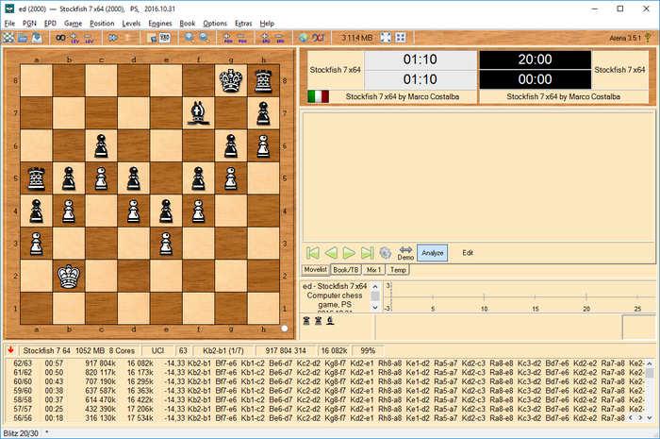Click the open file folder icon

[22, 37]
